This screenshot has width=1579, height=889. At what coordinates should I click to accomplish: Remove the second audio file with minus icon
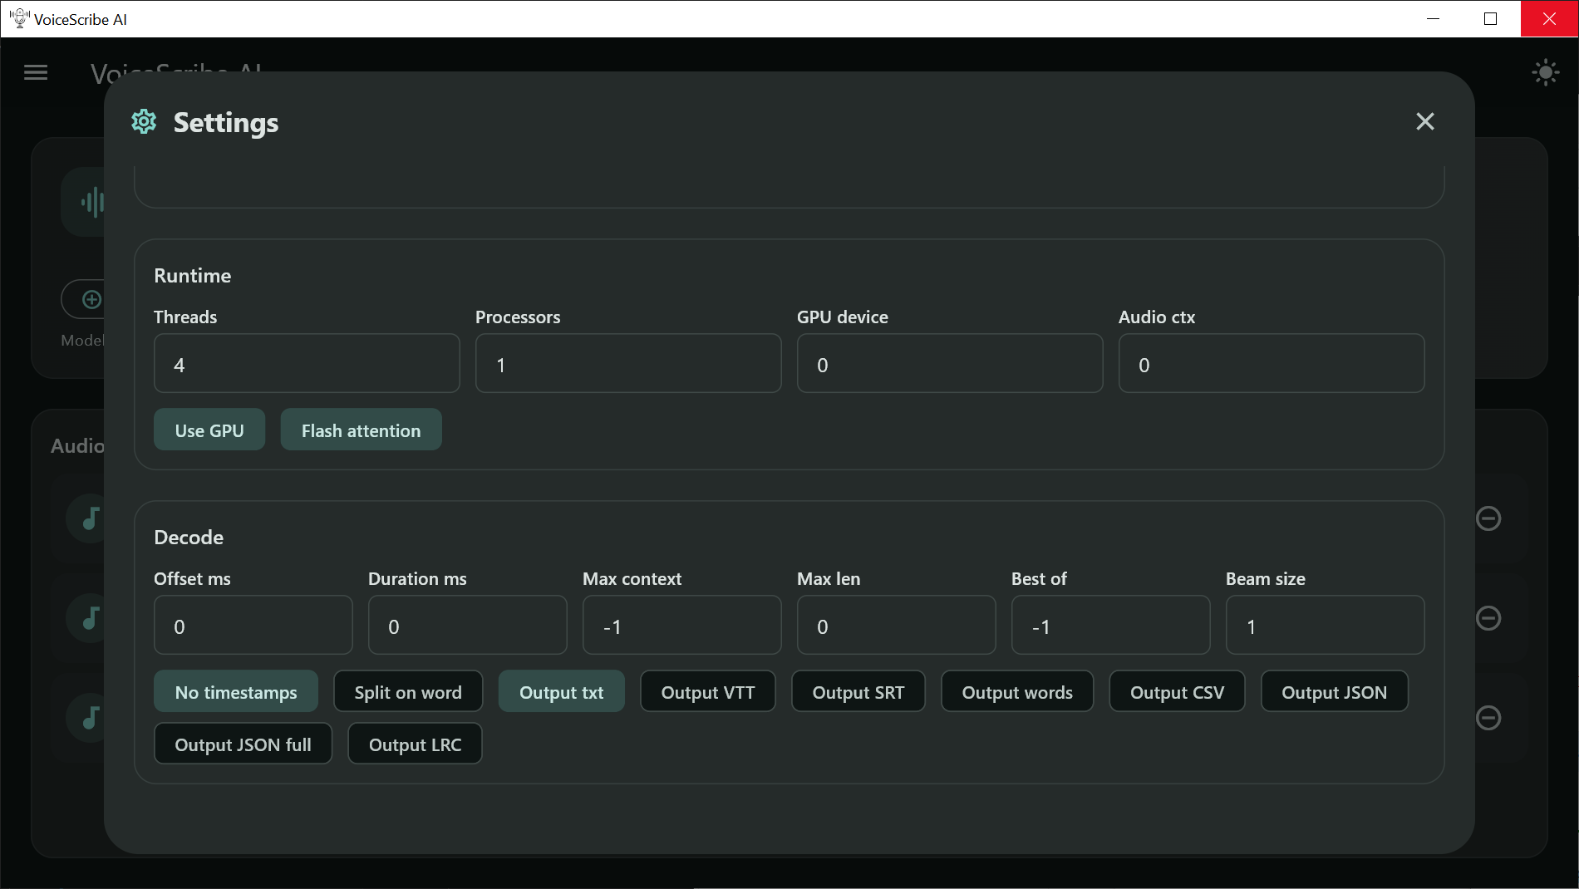click(1488, 618)
